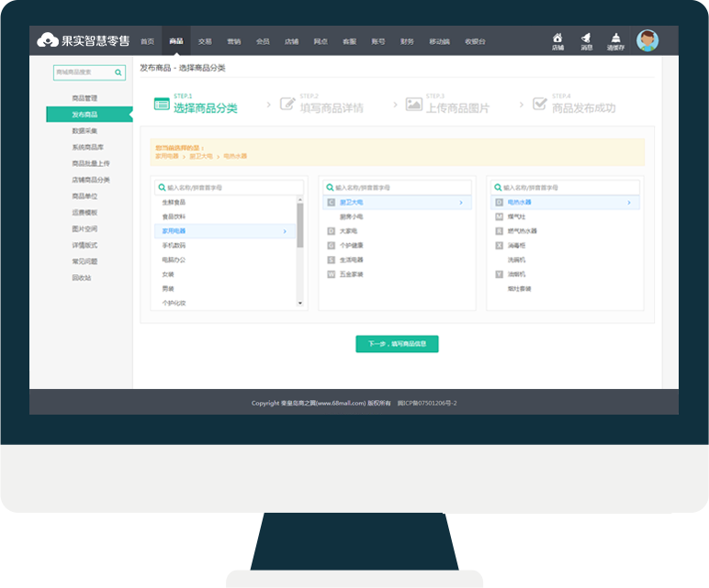Open the 交易 top menu
This screenshot has width=709, height=588.
pos(205,41)
